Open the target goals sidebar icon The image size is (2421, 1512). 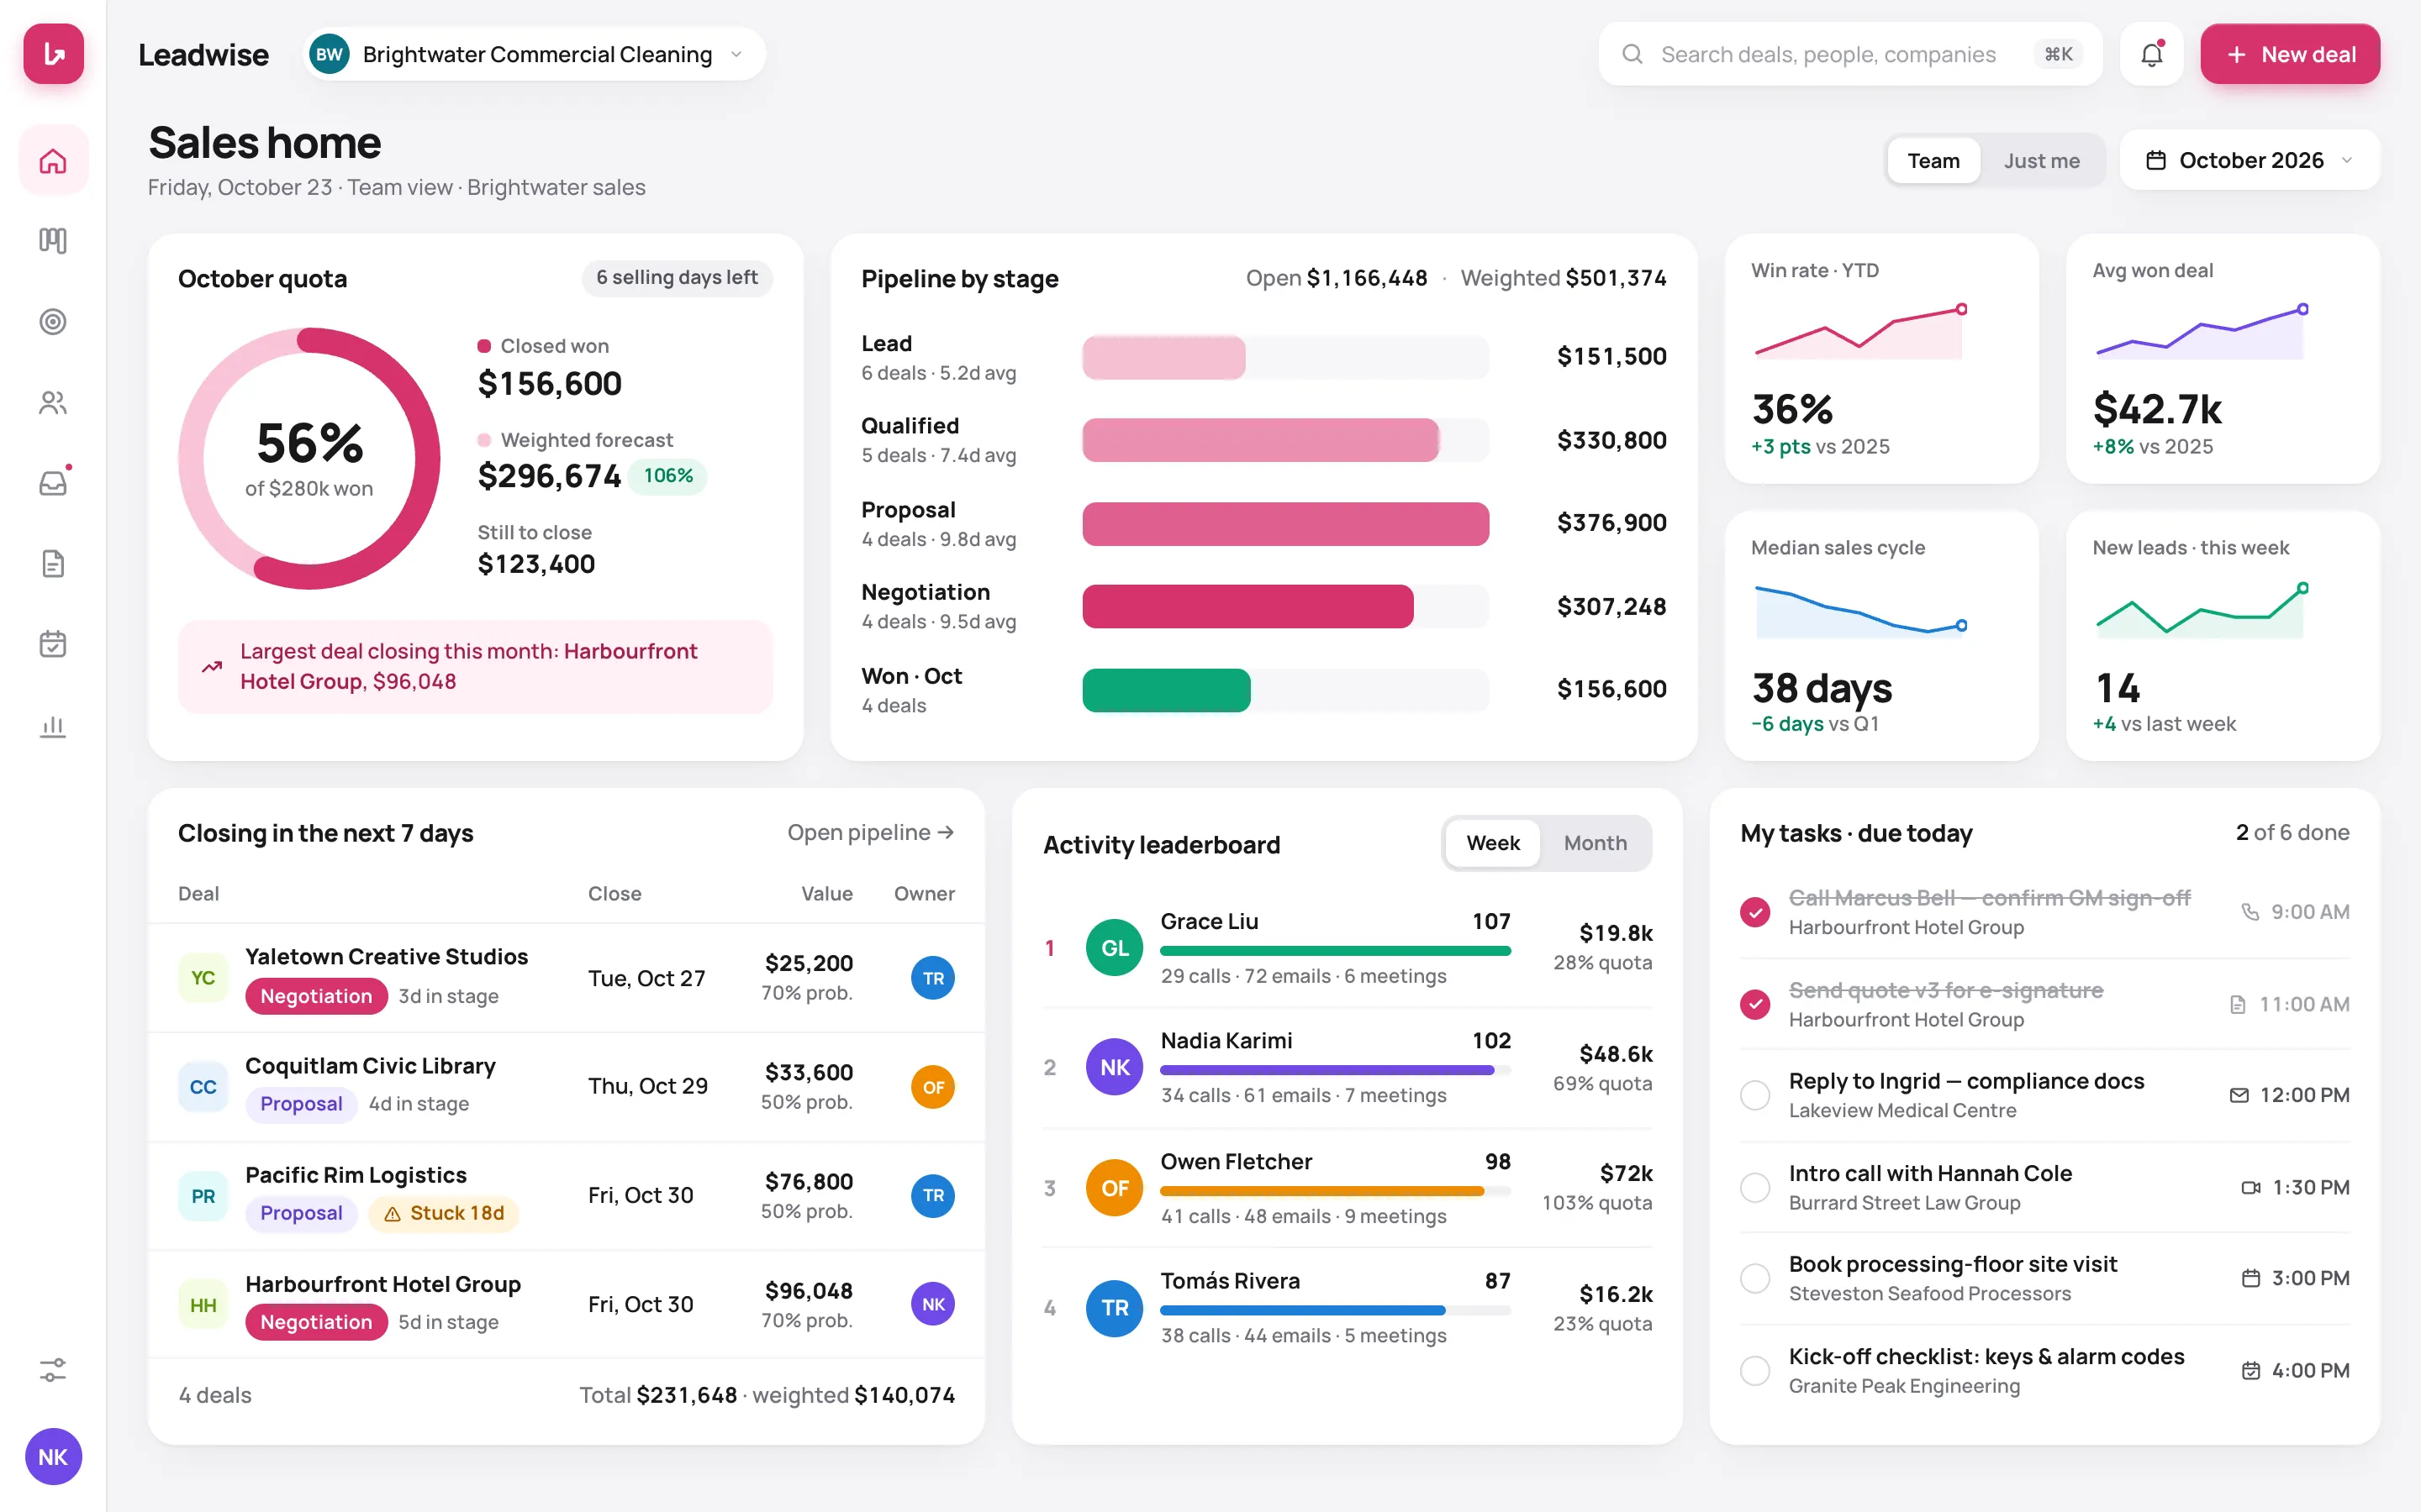pos(53,322)
